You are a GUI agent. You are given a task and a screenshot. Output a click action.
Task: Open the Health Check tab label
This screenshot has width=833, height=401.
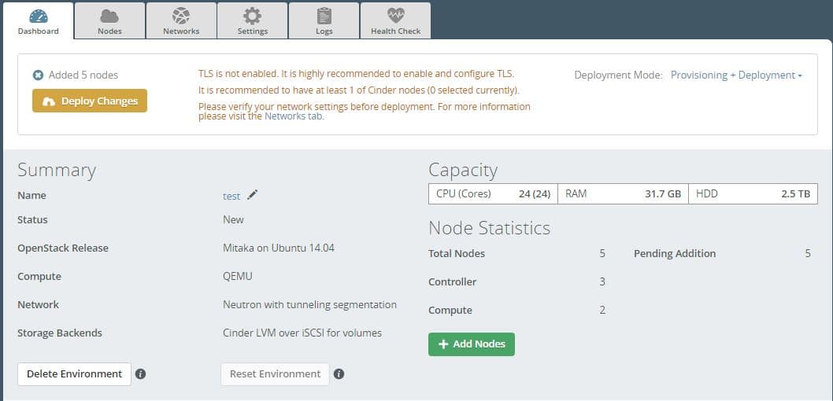click(395, 31)
